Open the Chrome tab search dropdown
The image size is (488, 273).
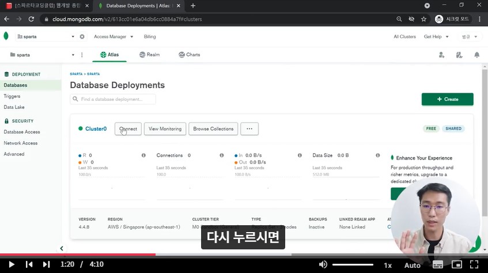(427, 6)
